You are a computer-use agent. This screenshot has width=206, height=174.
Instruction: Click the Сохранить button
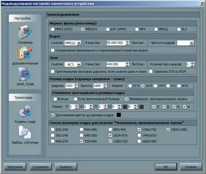click(x=41, y=167)
